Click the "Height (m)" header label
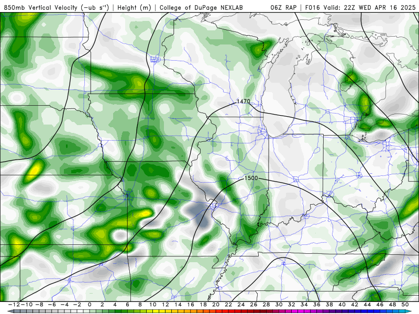This screenshot has height=314, width=419. 134,7
